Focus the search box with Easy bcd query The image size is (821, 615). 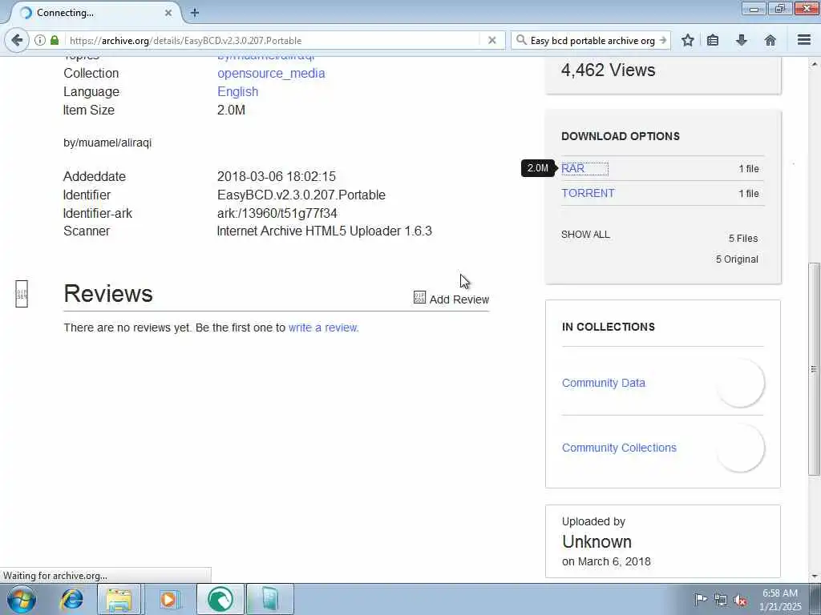click(x=592, y=40)
